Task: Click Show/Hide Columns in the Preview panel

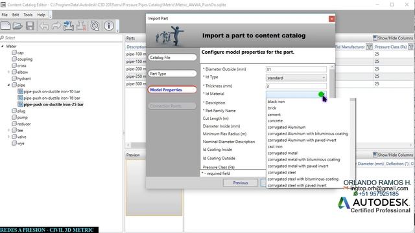Action: (x=393, y=155)
